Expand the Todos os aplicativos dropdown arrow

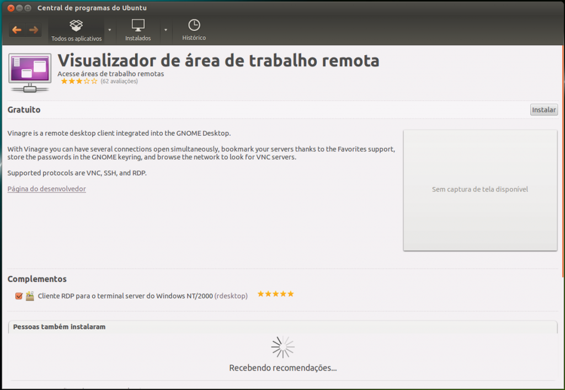[x=110, y=30]
